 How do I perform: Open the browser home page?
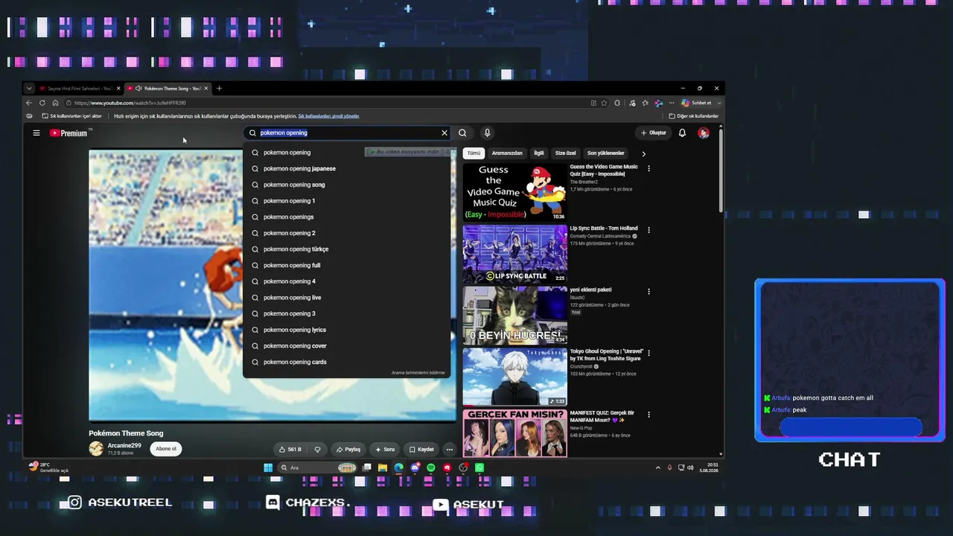point(55,103)
